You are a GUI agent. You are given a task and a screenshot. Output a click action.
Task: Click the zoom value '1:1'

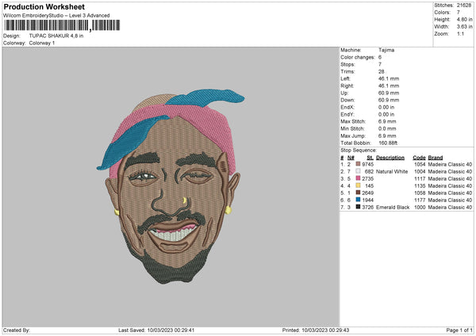coord(460,33)
